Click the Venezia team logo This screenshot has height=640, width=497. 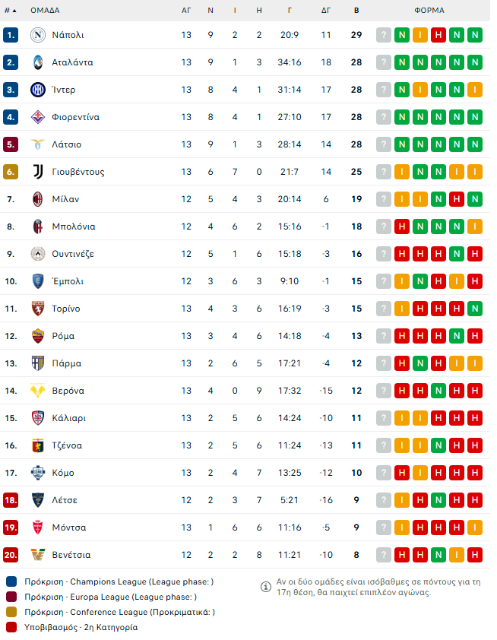click(38, 555)
